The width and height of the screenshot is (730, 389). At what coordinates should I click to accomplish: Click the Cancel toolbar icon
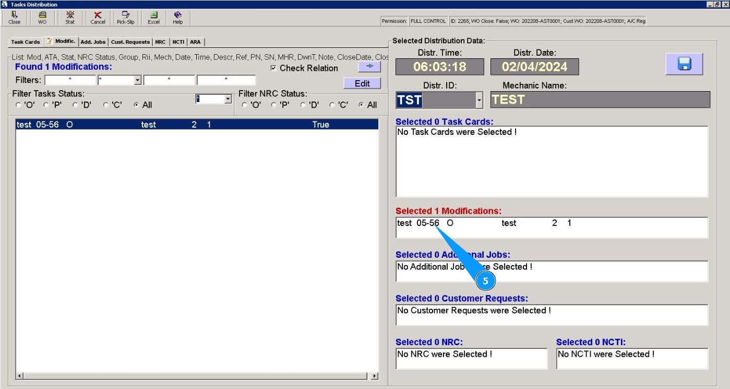(x=98, y=18)
